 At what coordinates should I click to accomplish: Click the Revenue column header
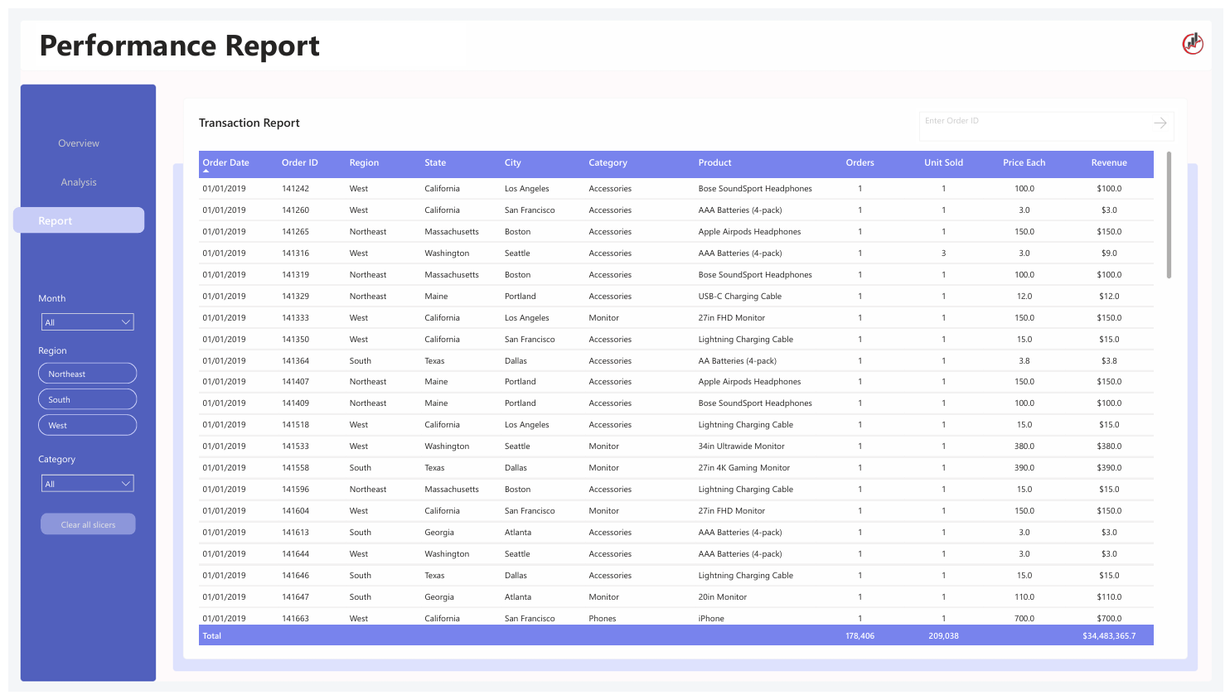coord(1109,163)
